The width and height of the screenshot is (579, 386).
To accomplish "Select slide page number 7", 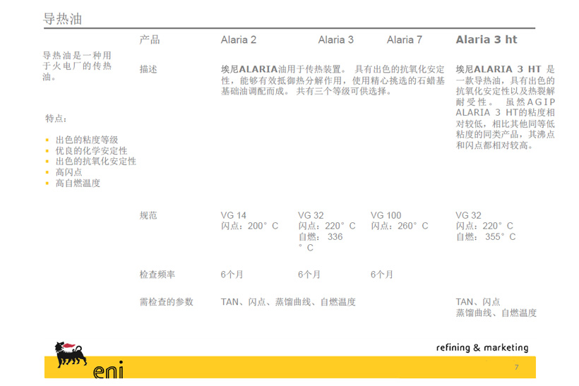I will (516, 367).
